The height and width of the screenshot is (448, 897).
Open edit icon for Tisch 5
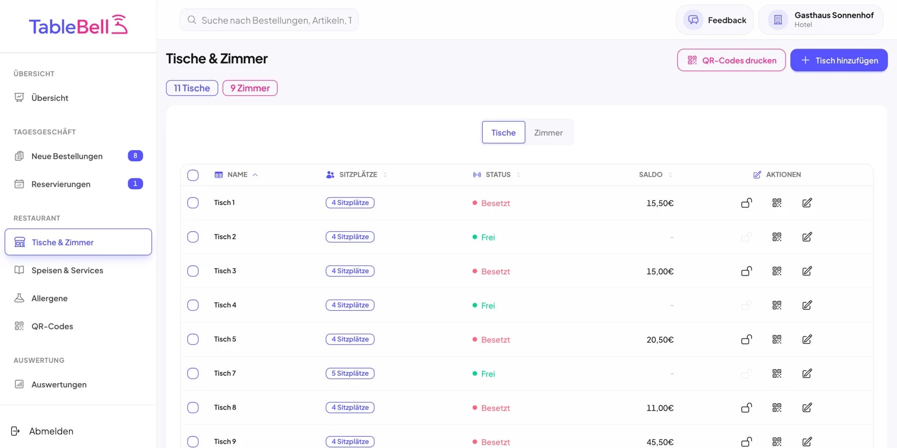807,339
